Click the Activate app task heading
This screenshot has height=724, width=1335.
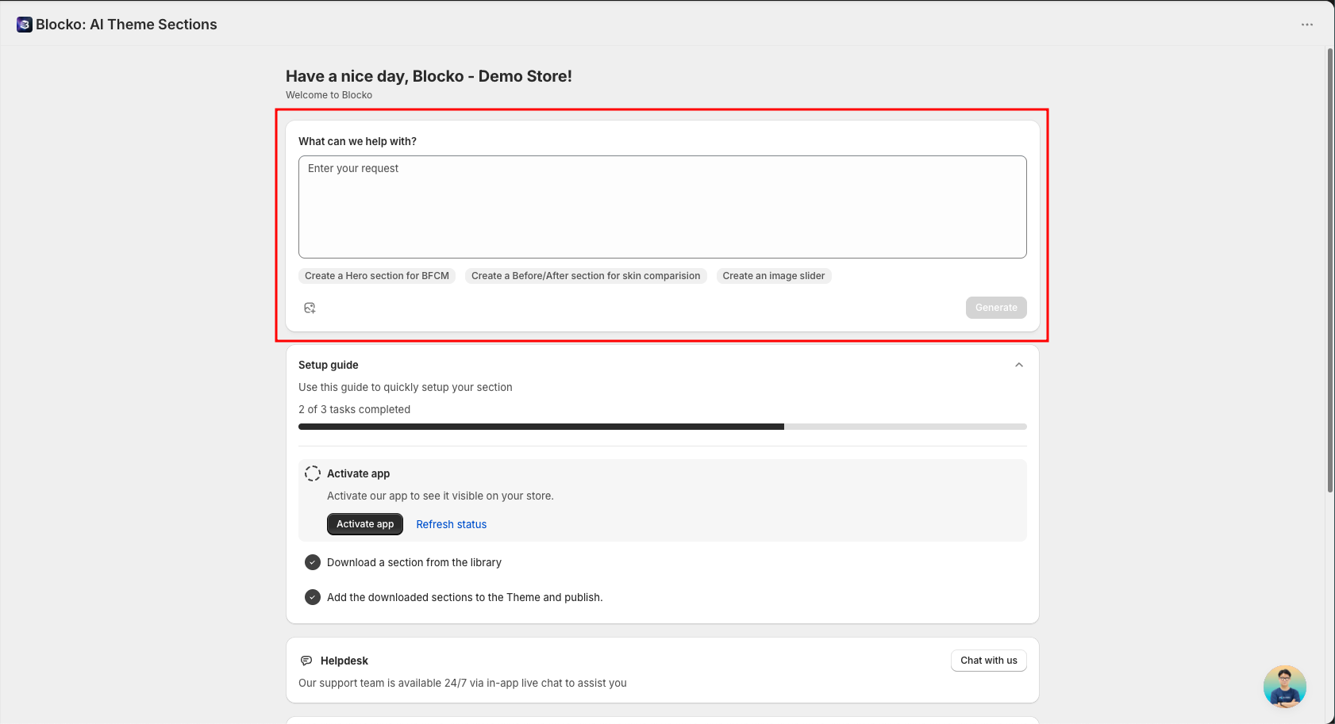pos(359,473)
